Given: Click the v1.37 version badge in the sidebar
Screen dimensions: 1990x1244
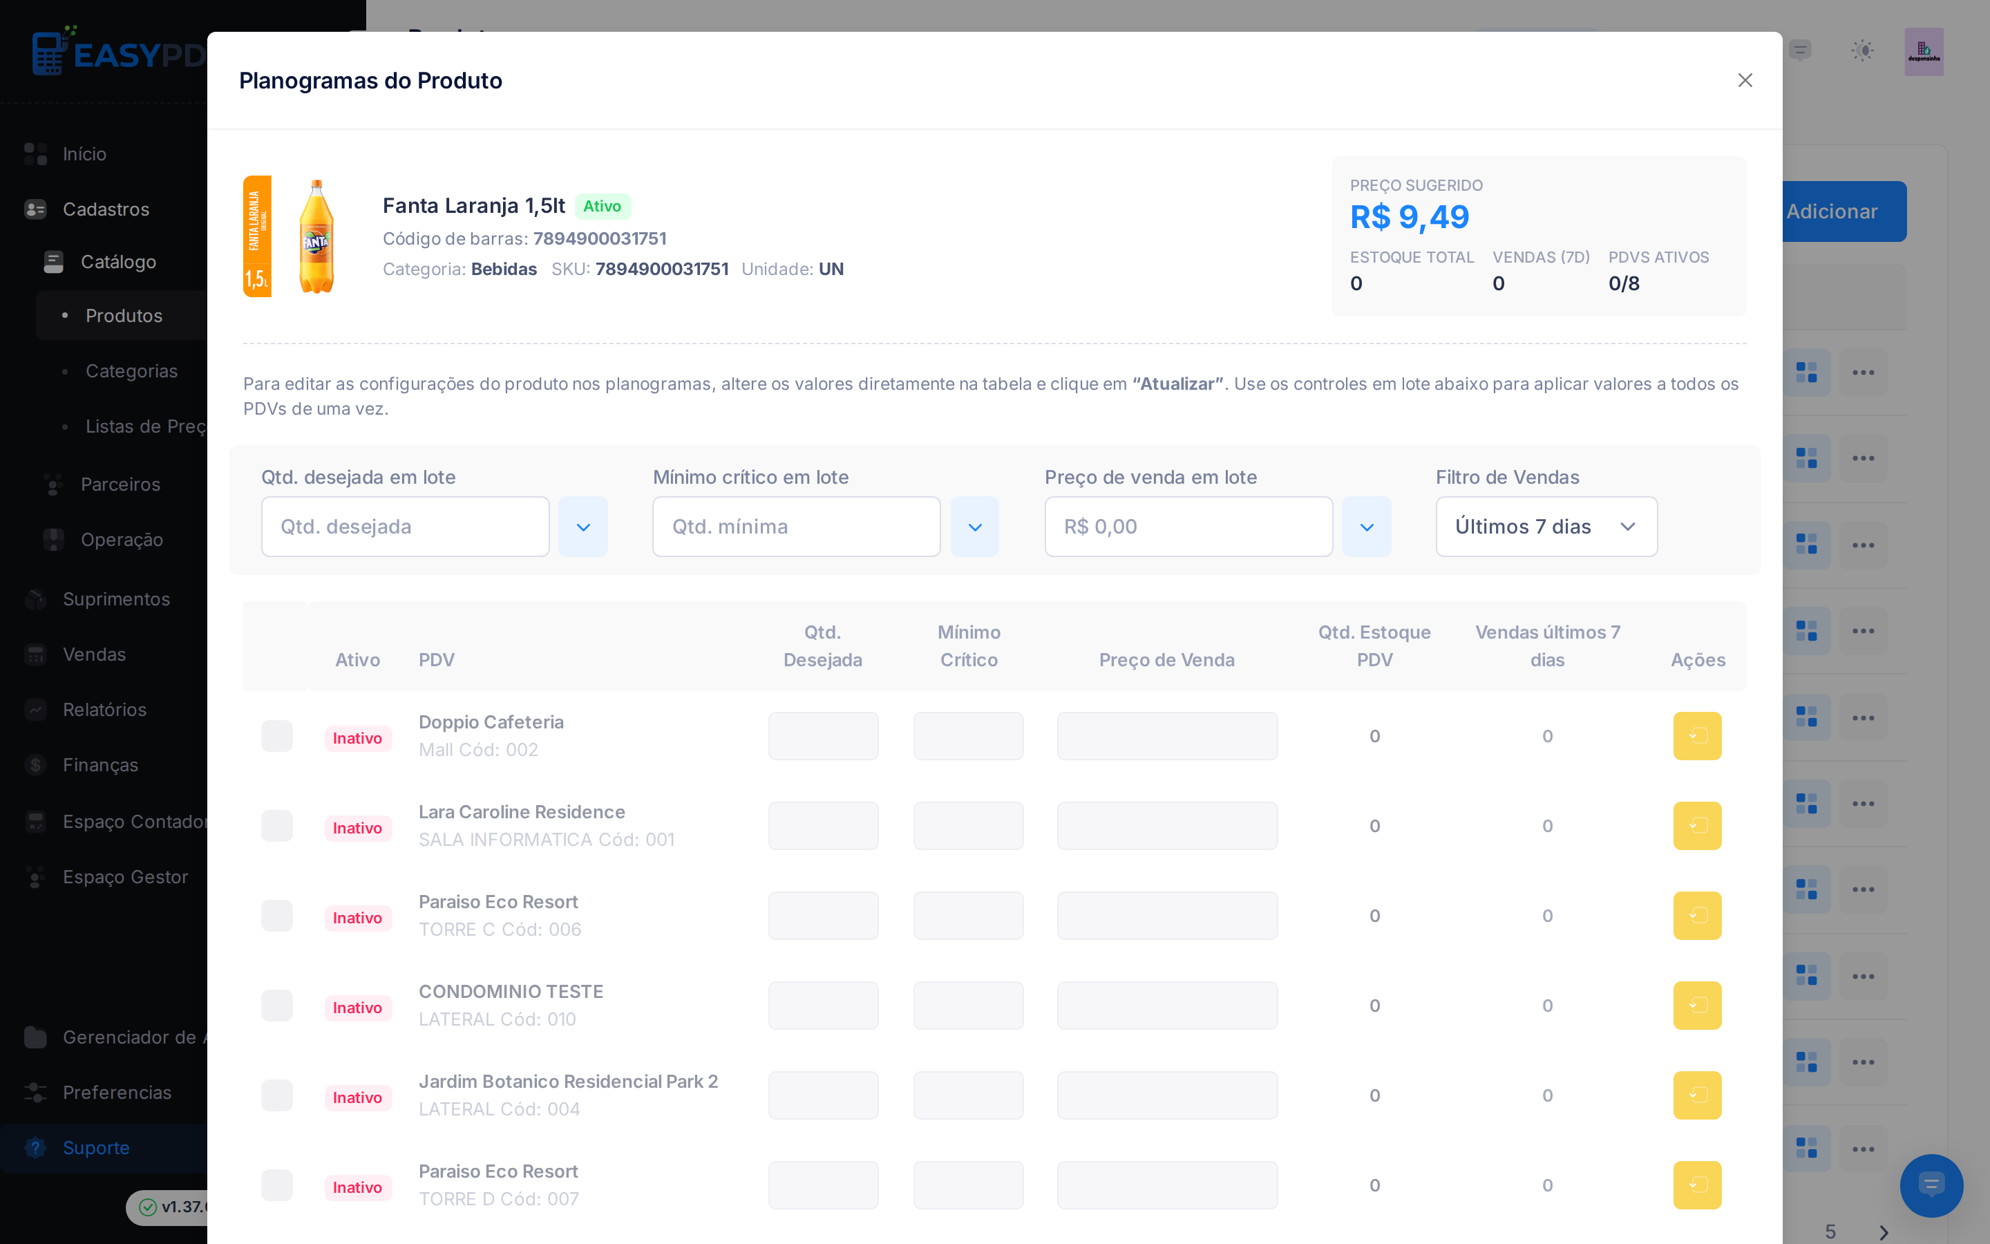Looking at the screenshot, I should [x=167, y=1207].
